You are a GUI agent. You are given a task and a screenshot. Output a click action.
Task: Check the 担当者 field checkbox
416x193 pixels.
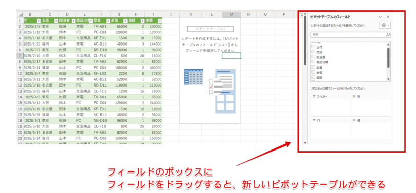point(314,57)
